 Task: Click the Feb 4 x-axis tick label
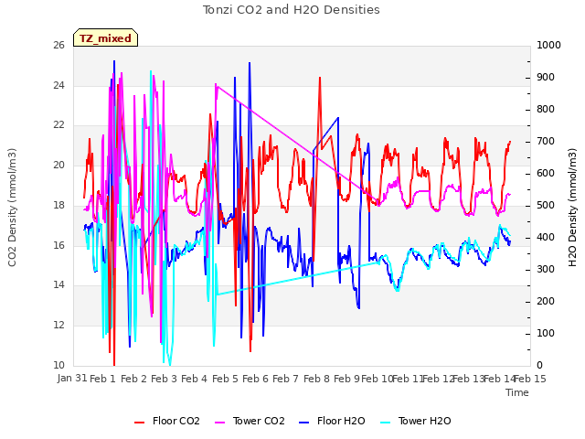tap(194, 379)
